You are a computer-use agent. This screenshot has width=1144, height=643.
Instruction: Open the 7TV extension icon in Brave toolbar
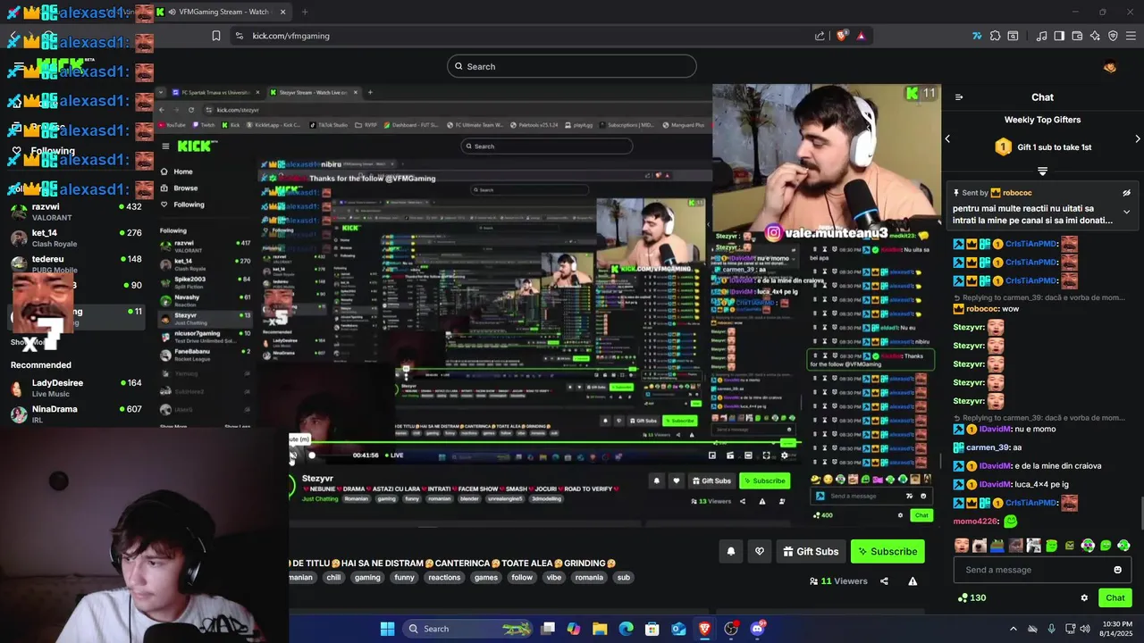pyautogui.click(x=977, y=36)
